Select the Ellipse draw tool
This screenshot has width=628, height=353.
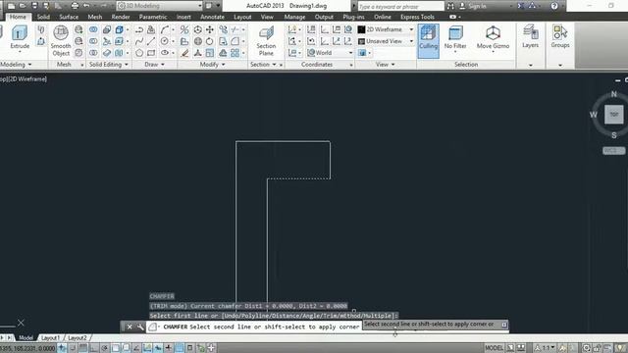click(165, 53)
